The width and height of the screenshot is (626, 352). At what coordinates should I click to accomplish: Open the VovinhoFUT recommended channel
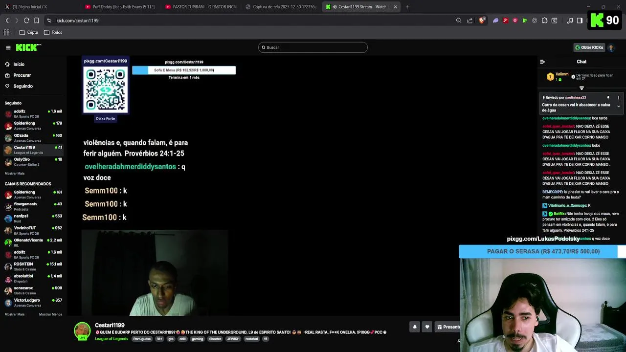pyautogui.click(x=33, y=230)
